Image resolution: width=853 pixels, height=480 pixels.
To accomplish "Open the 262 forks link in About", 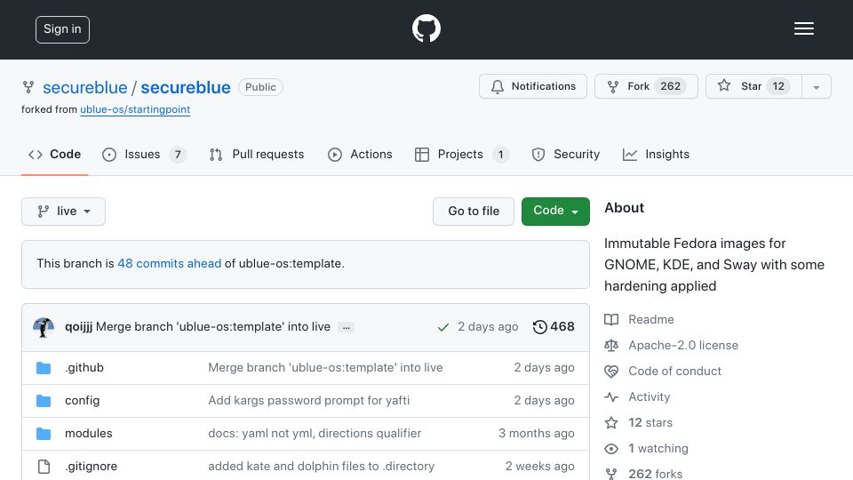I will [x=655, y=474].
